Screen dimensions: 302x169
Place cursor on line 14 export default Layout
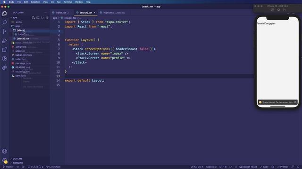coord(84,80)
